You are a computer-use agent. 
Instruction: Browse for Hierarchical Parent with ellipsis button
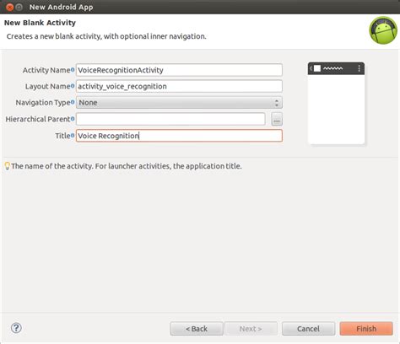tap(277, 120)
